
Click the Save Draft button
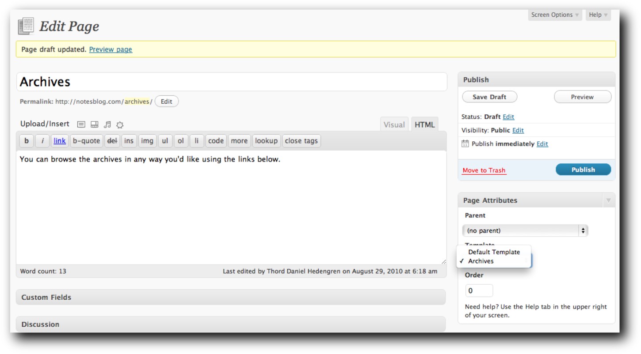(489, 97)
